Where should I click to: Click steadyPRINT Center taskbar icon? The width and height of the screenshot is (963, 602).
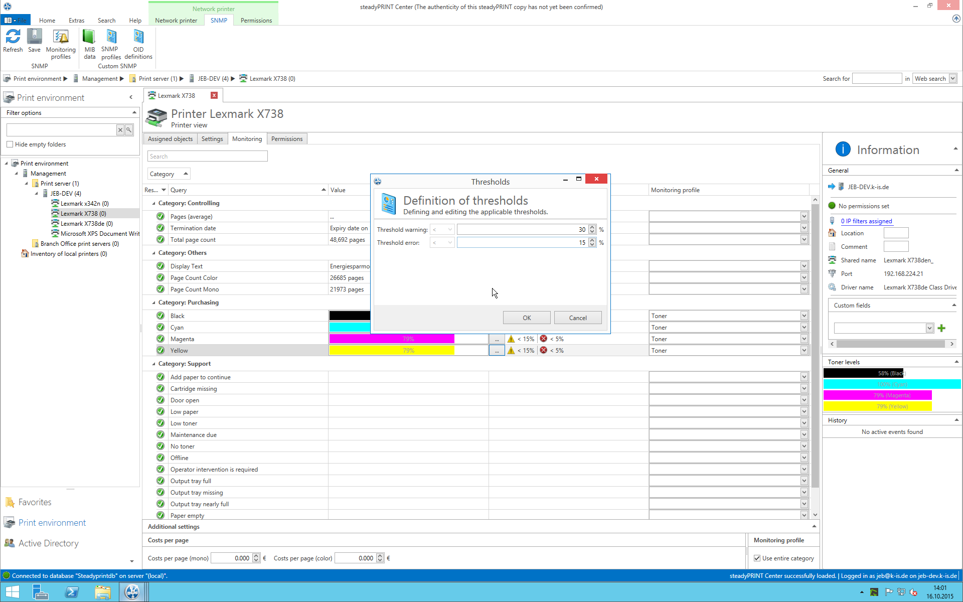132,592
